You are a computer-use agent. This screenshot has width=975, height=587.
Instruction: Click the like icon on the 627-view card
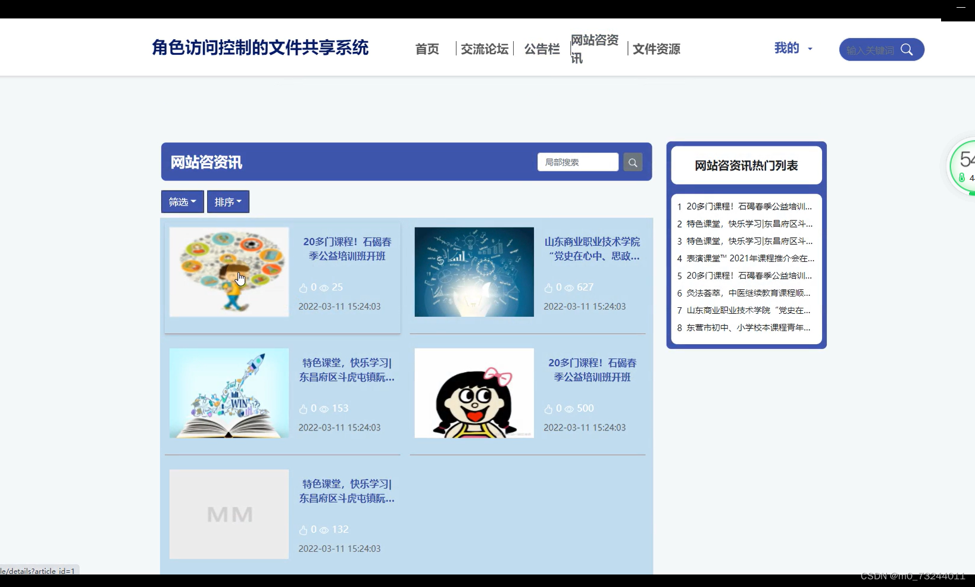tap(548, 288)
